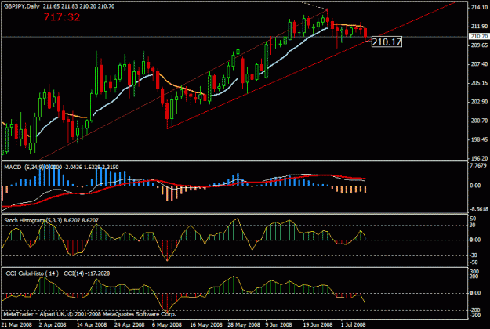This screenshot has width=490, height=329.
Task: Click the 214.10 price axis value
Action: tap(479, 8)
